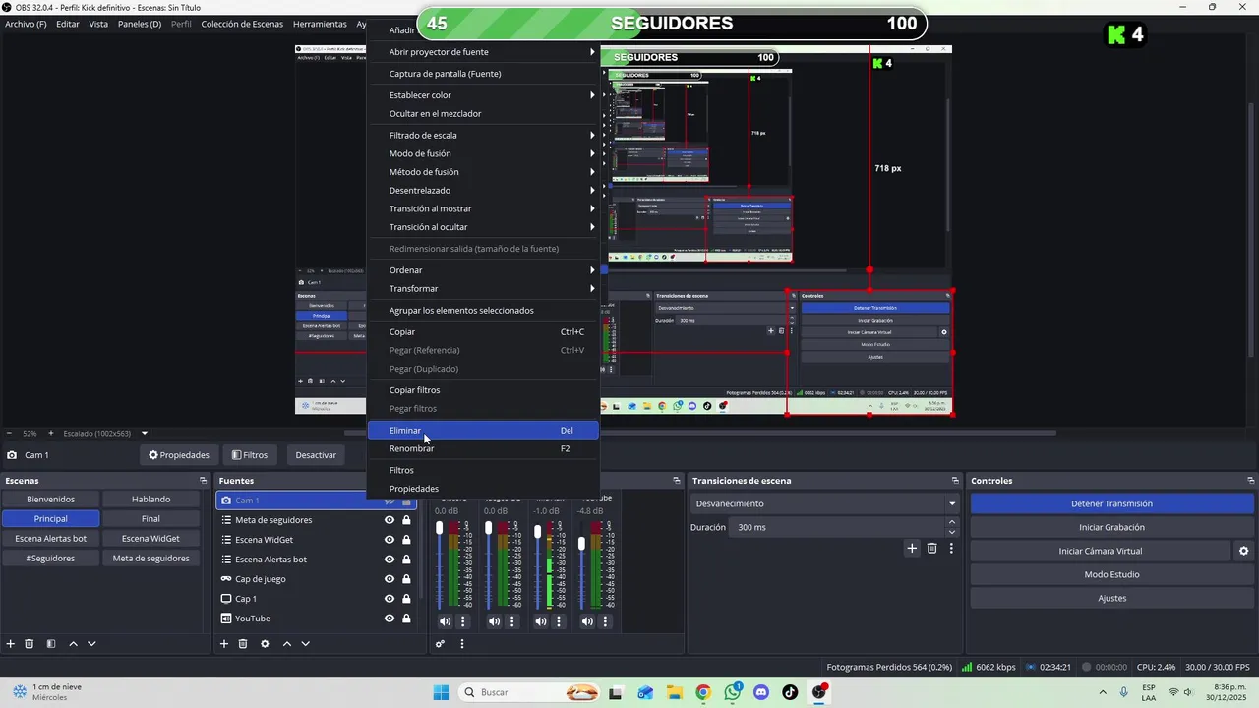Open Ajustes from Controles
This screenshot has height=708, width=1259.
click(1111, 598)
